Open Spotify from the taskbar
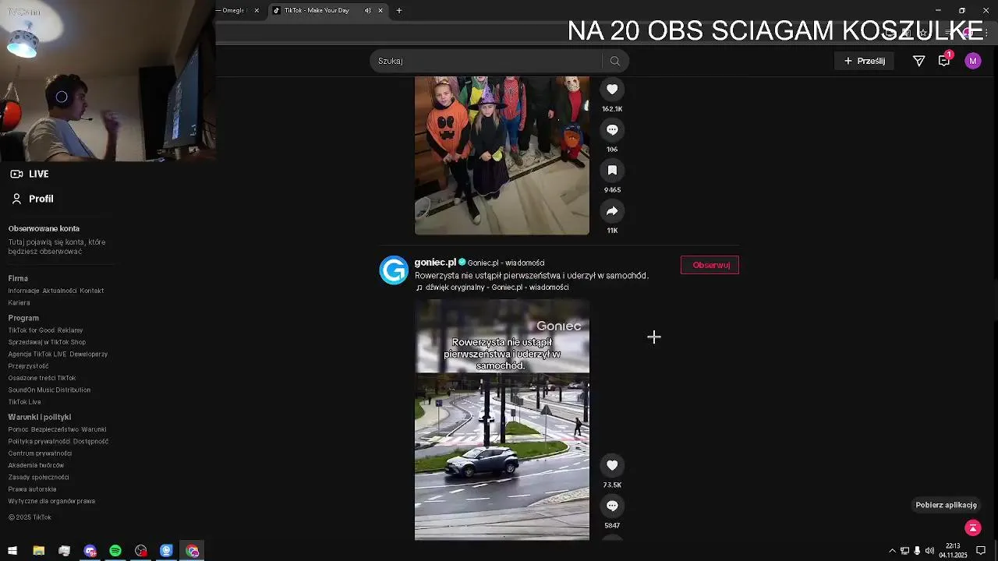Viewport: 998px width, 561px height. click(115, 551)
